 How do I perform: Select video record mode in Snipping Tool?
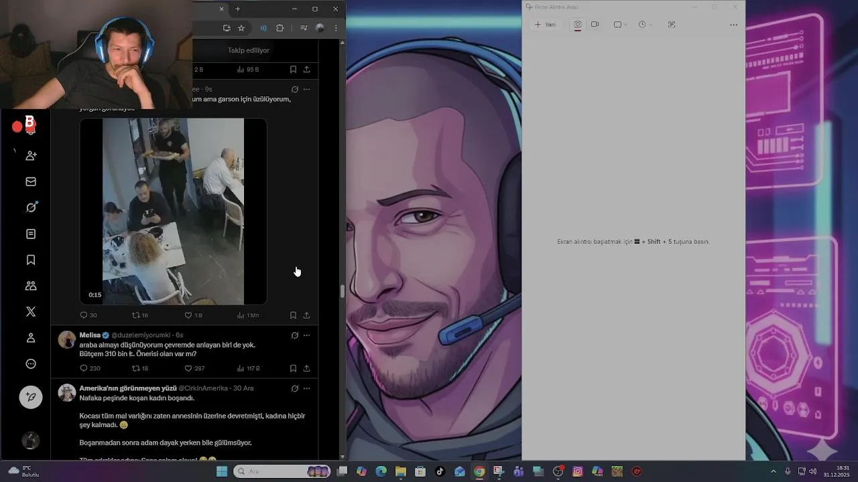595,25
